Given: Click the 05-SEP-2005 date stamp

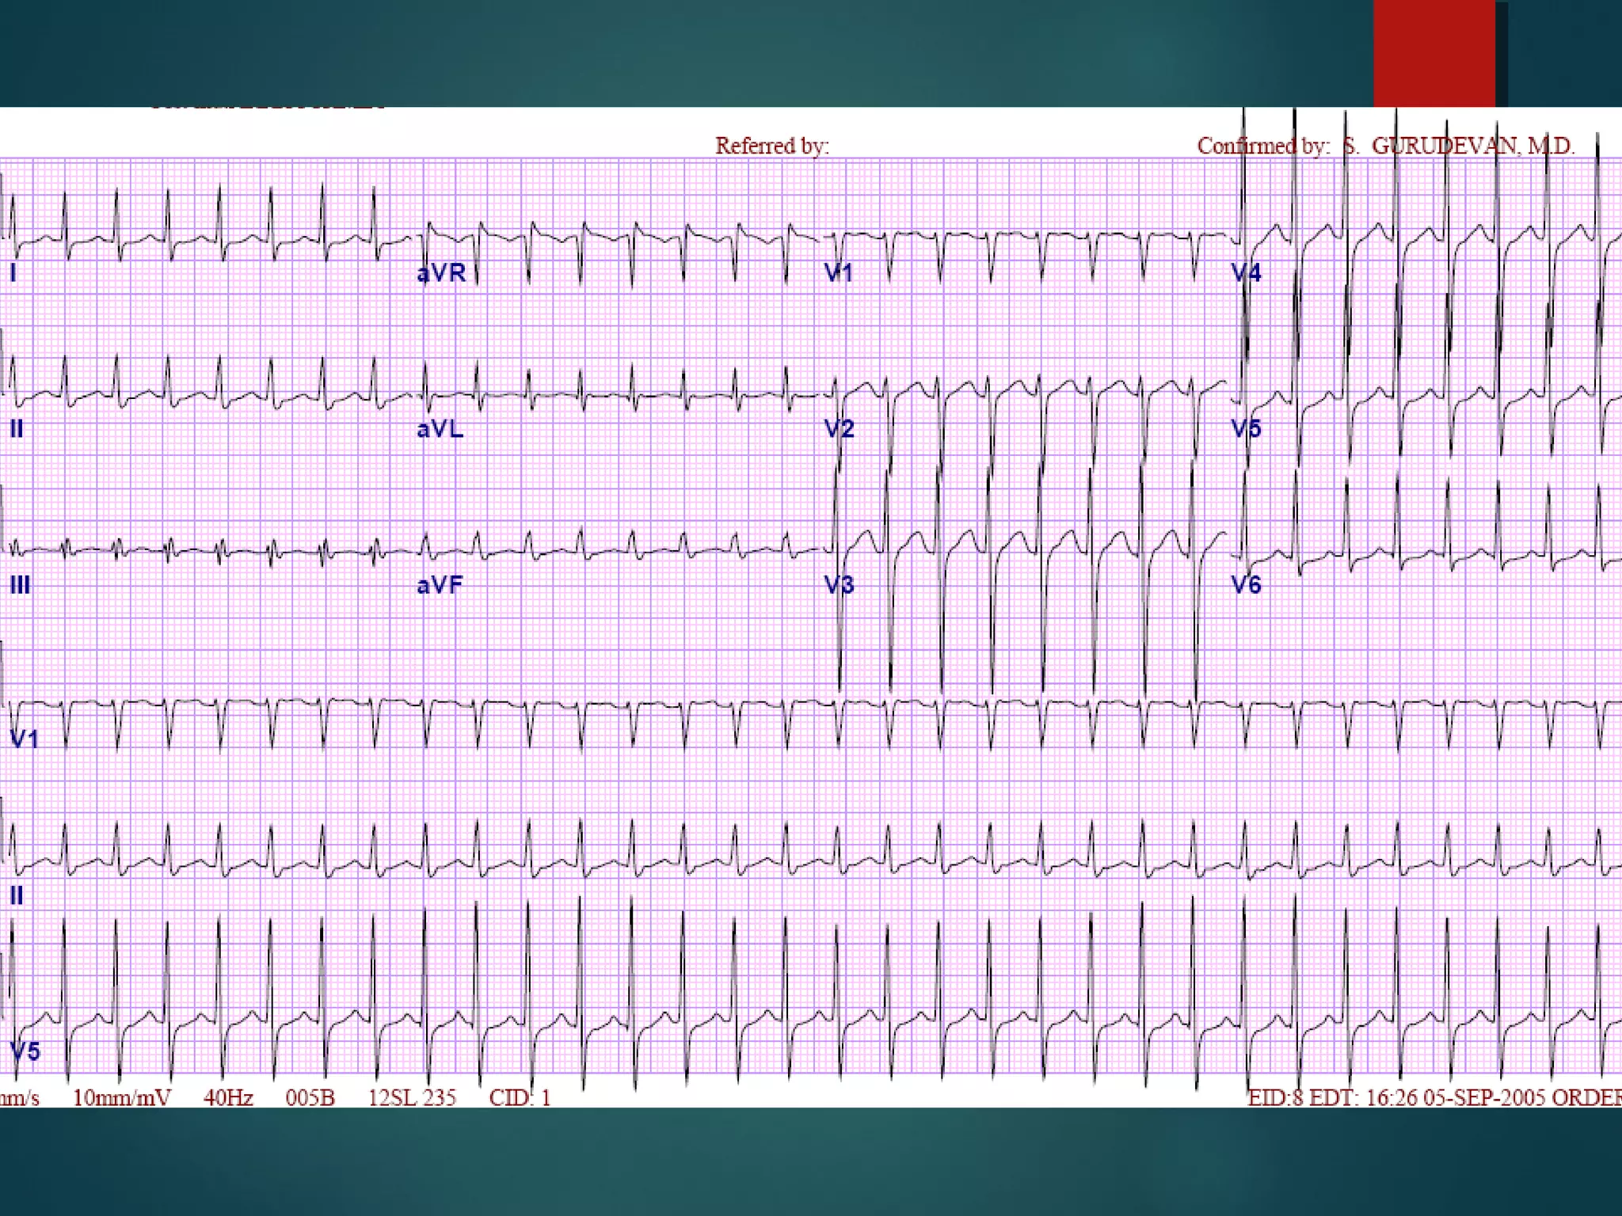Looking at the screenshot, I should point(1484,1098).
